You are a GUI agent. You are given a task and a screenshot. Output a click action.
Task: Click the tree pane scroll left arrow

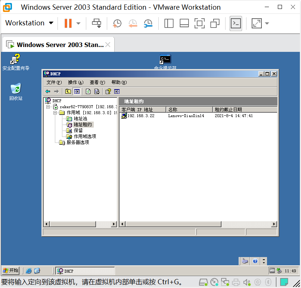[x=46, y=224]
